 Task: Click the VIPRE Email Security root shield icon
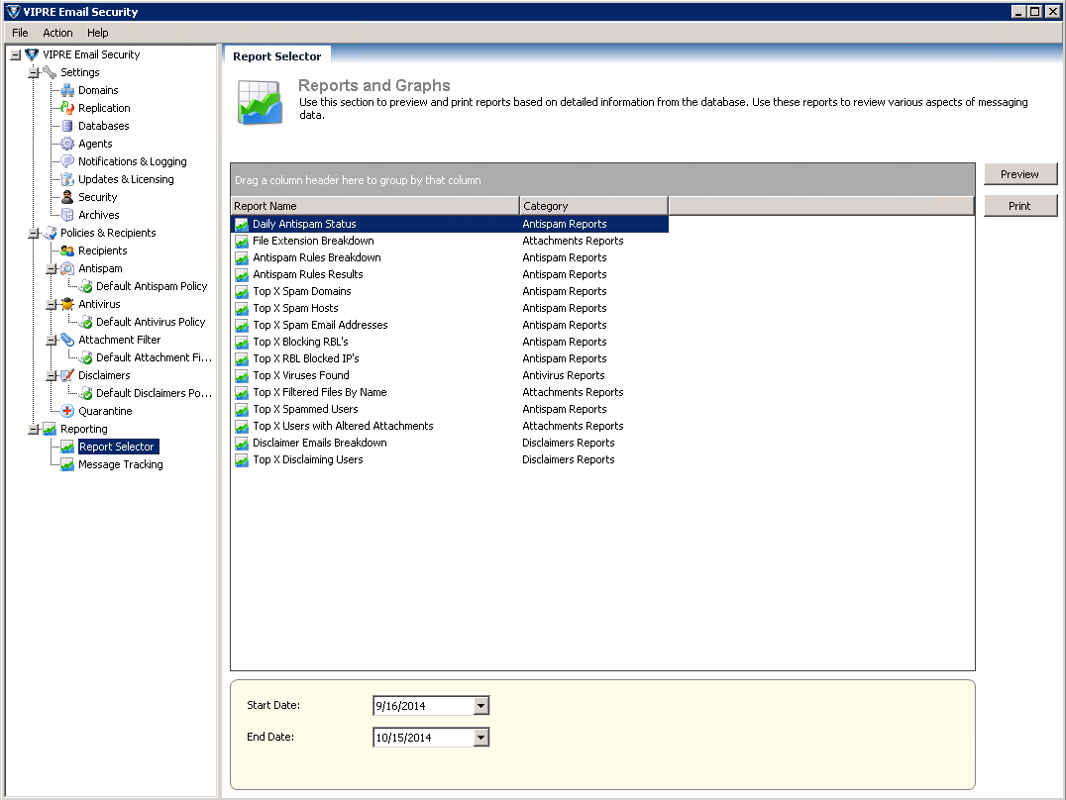[x=32, y=54]
